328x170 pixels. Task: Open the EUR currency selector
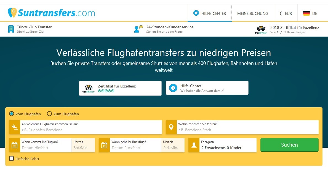pos(286,13)
